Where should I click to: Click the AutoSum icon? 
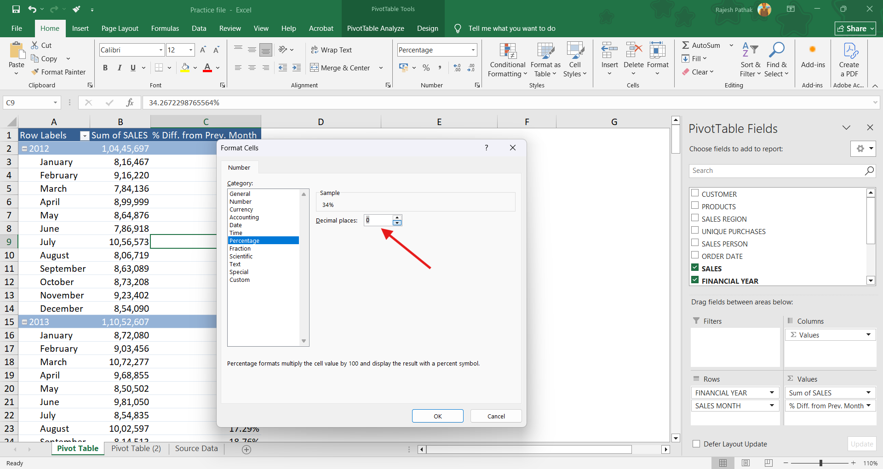(x=686, y=45)
